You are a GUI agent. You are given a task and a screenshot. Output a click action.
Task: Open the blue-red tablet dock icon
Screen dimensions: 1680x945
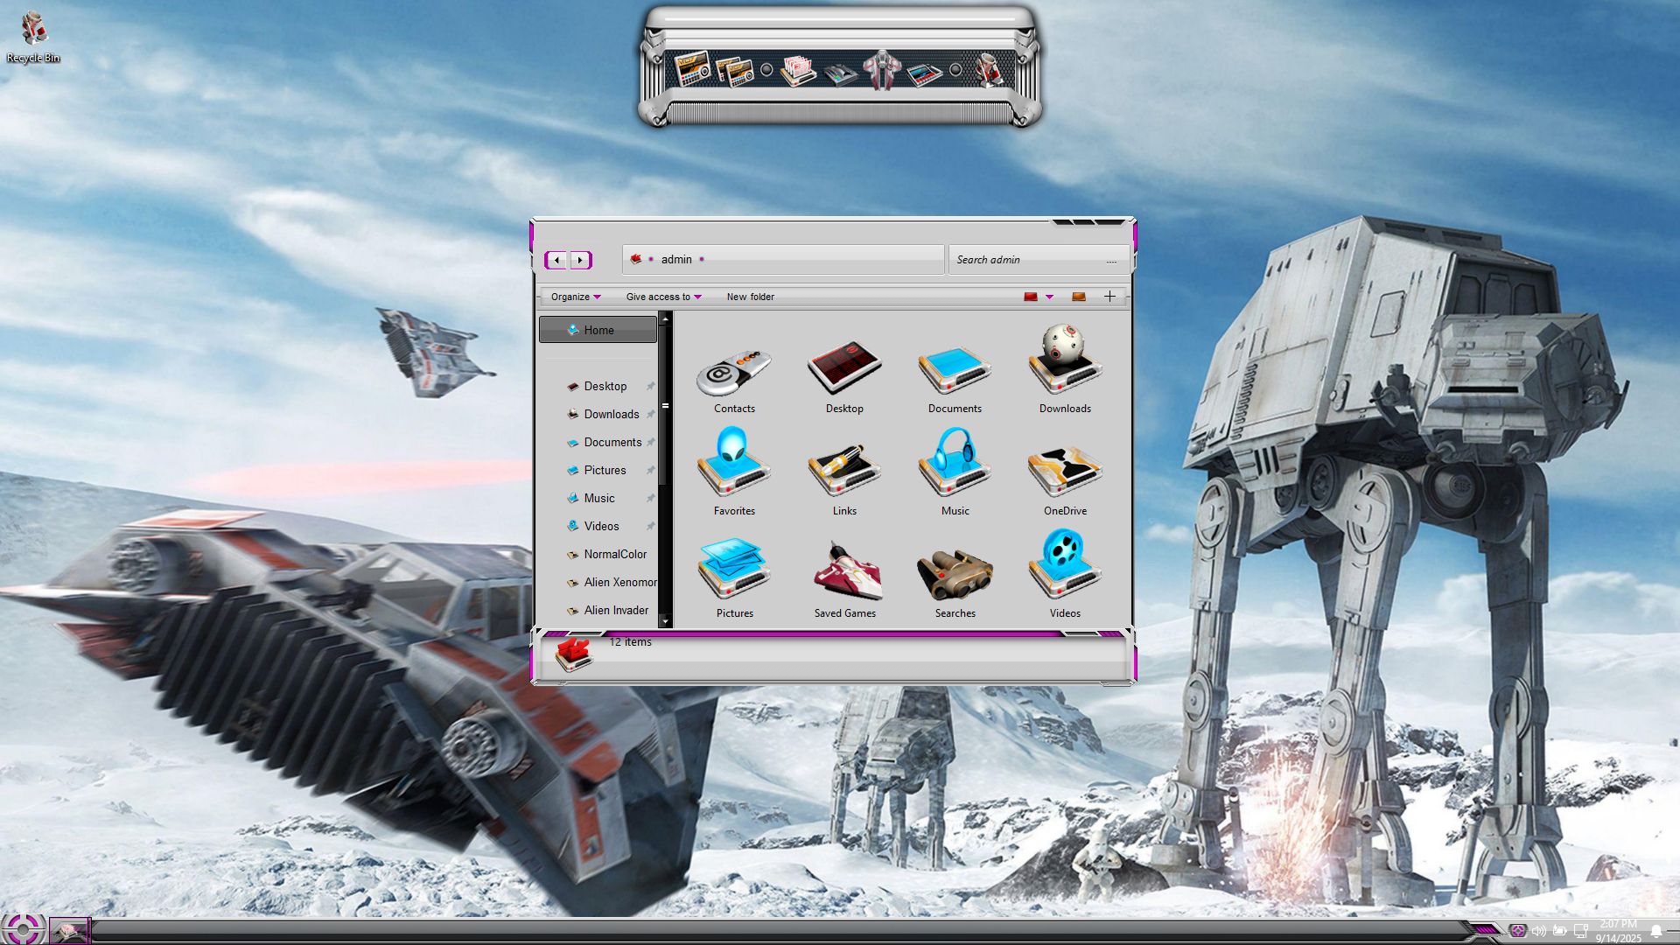click(x=923, y=73)
